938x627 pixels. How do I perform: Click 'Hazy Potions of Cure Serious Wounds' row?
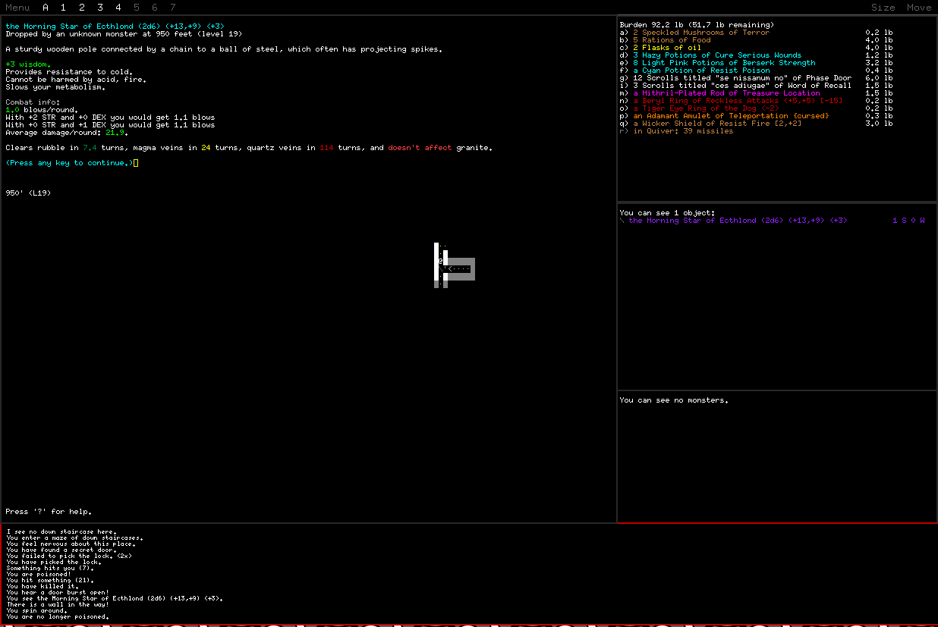[756, 55]
